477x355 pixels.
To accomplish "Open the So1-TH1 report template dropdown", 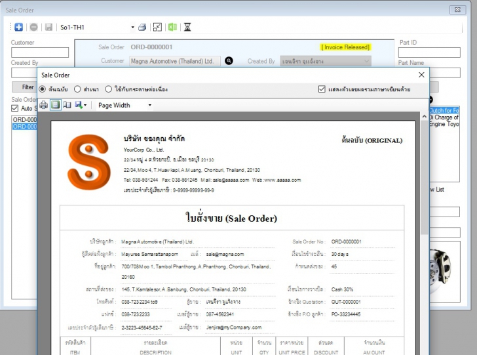I will pos(132,27).
